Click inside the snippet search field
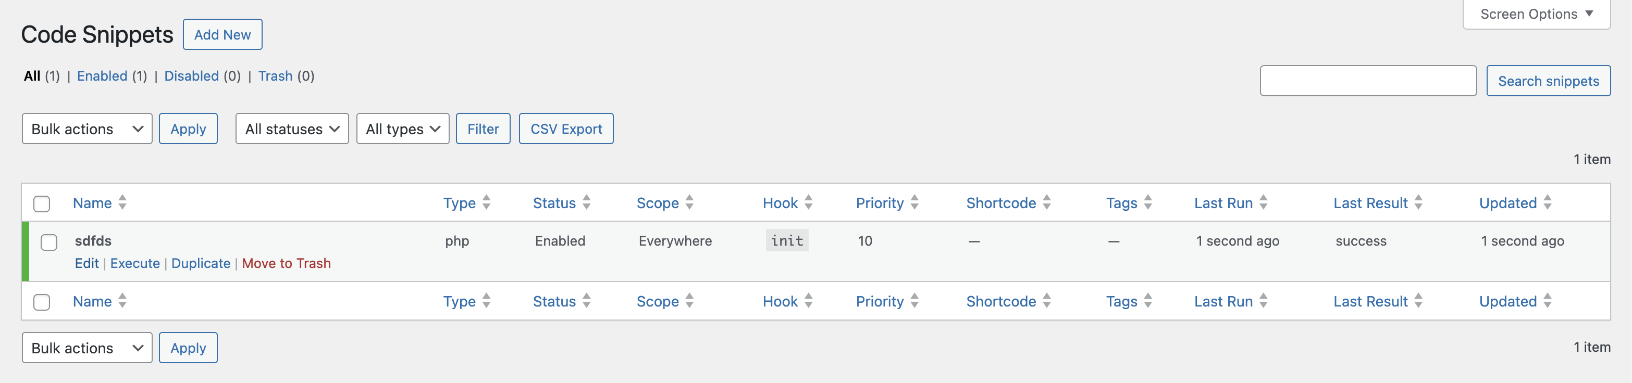 point(1368,80)
